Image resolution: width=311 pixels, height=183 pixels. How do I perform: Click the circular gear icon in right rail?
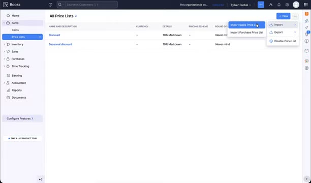(306, 68)
